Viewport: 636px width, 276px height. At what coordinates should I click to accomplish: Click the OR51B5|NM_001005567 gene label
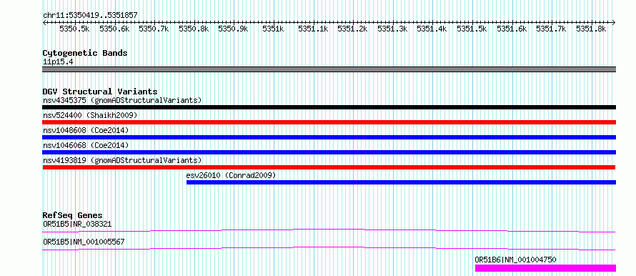[x=84, y=242]
